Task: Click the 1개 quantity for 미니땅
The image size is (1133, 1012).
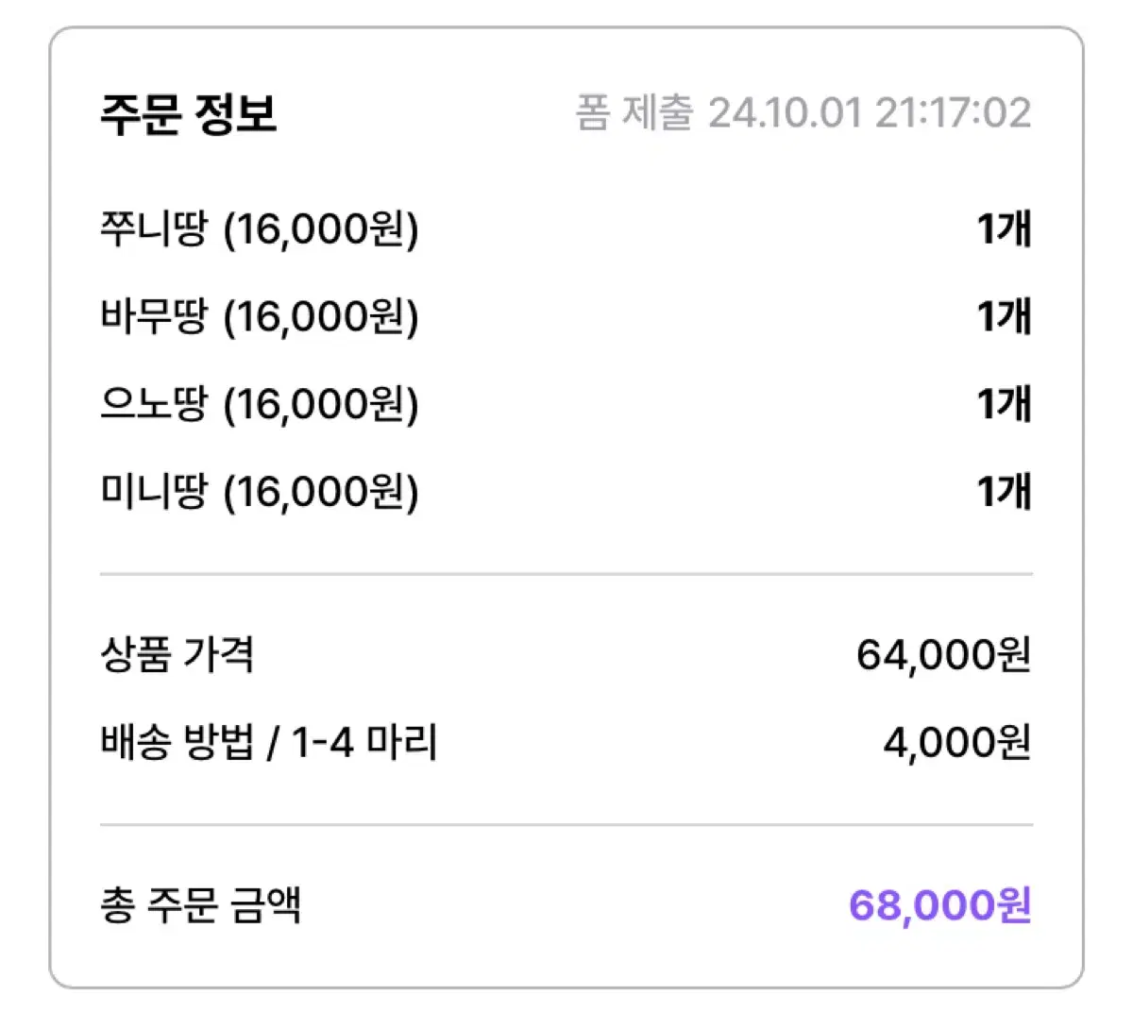Action: tap(1004, 492)
